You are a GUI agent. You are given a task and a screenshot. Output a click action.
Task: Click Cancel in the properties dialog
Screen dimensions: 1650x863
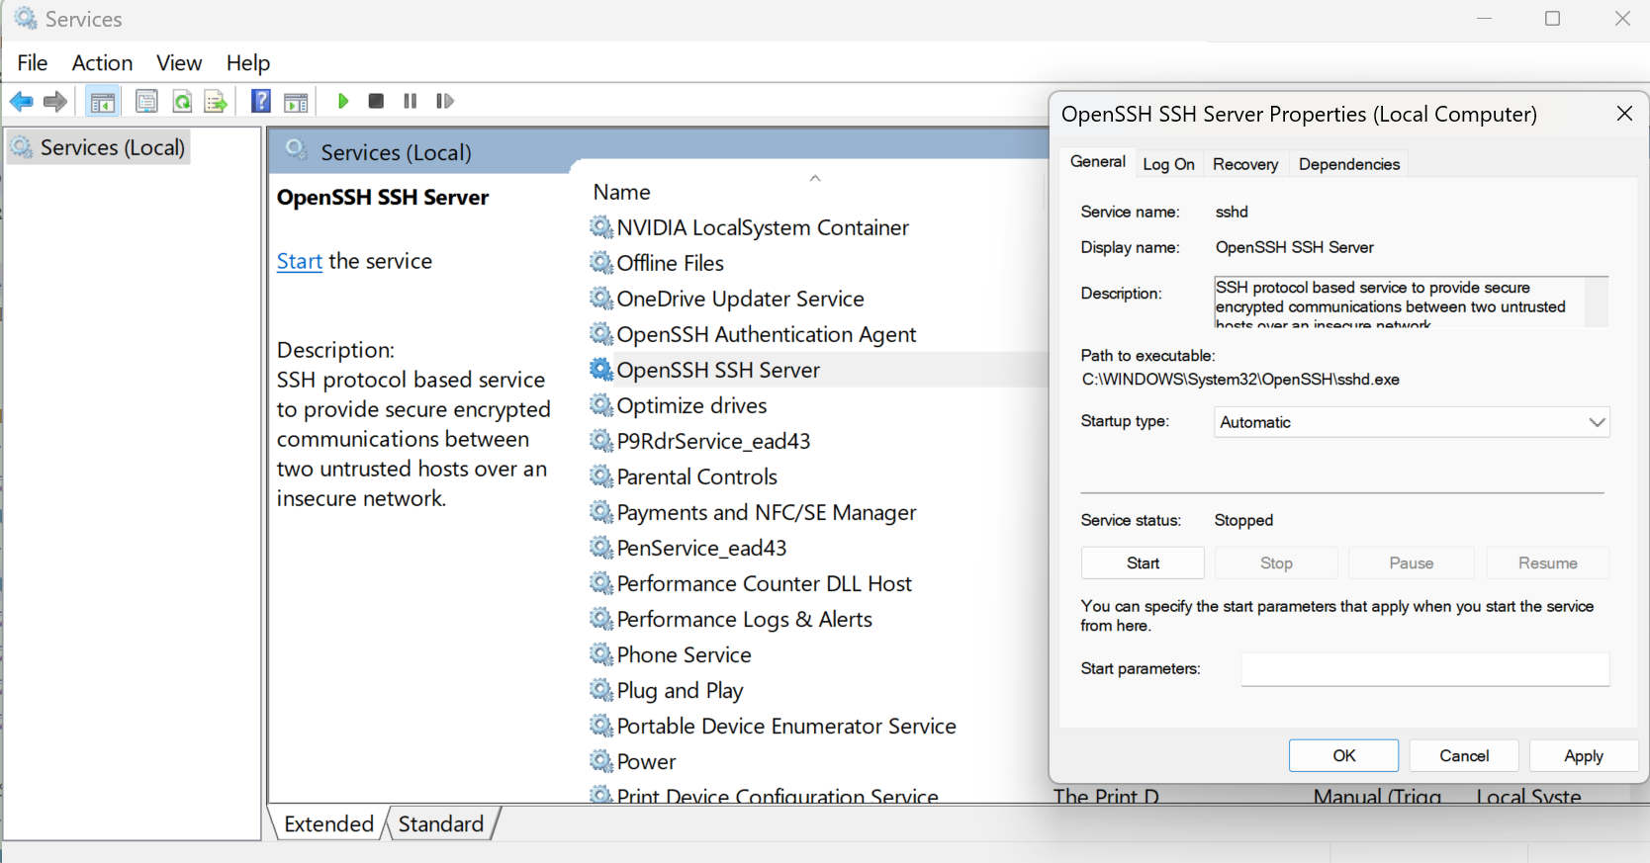point(1464,756)
